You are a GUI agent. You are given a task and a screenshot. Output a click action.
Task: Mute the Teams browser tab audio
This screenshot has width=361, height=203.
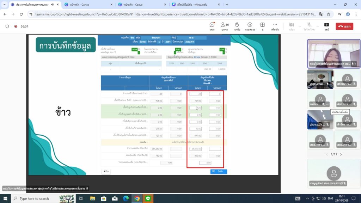tap(53, 5)
